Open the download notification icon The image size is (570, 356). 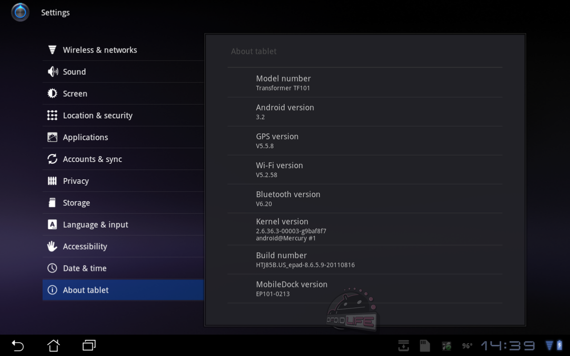(x=403, y=345)
